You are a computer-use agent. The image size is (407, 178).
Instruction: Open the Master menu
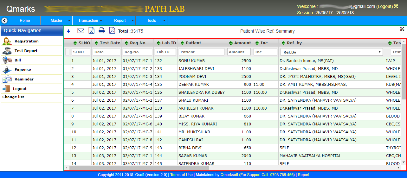point(56,21)
